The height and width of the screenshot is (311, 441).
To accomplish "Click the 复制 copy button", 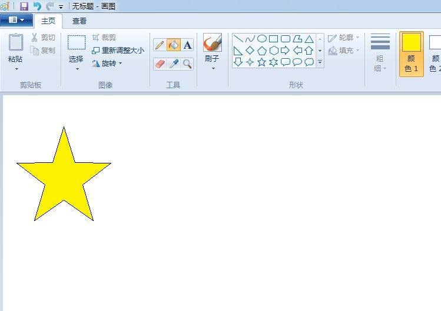I will pos(44,51).
